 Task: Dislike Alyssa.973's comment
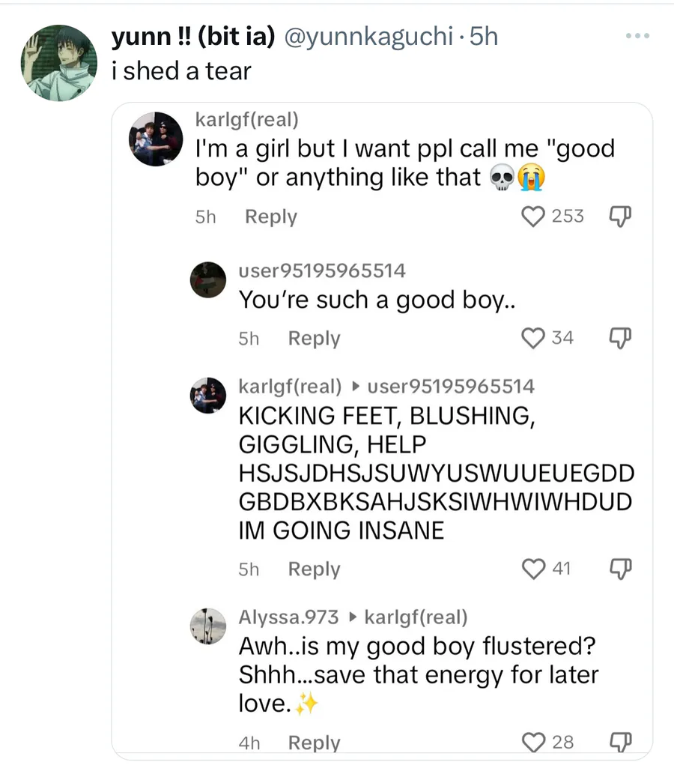point(619,743)
